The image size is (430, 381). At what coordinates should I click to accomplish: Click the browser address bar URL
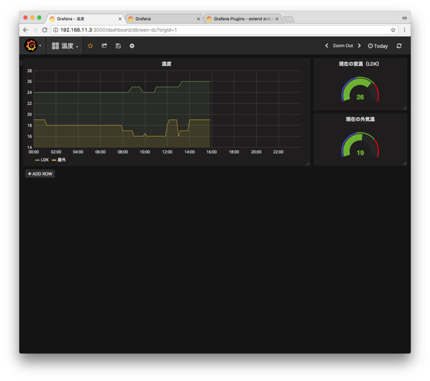point(118,30)
